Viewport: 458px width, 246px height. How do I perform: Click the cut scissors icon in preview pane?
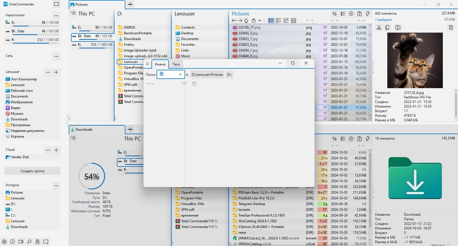[379, 27]
